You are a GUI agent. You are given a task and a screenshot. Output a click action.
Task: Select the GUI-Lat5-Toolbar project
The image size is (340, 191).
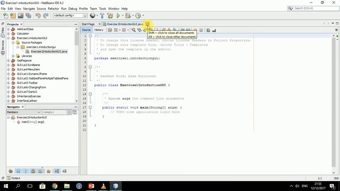click(27, 83)
